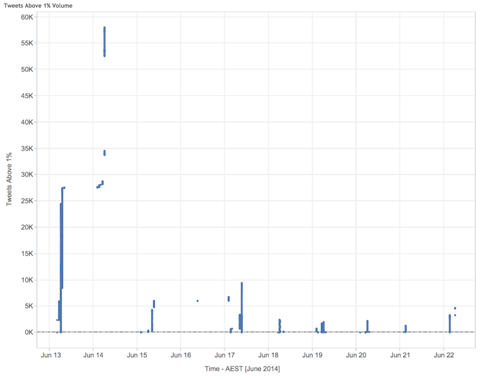
Task: Click the chart title 'Tweets Above 1% Volume'
Action: (38, 6)
